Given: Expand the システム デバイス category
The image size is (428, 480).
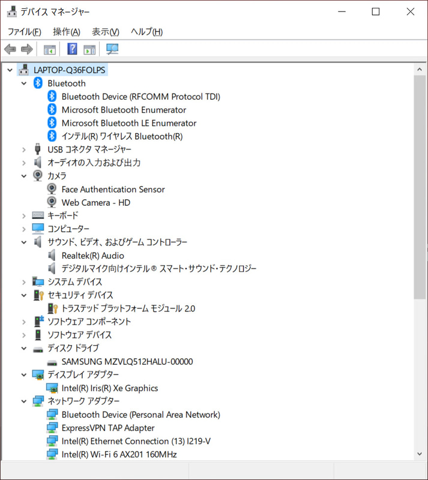Looking at the screenshot, I should tap(24, 282).
